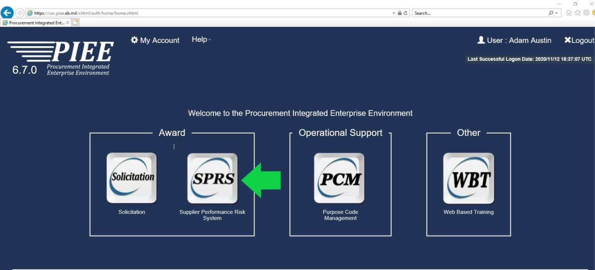Click the Logout X icon
595x270 pixels.
tap(567, 40)
